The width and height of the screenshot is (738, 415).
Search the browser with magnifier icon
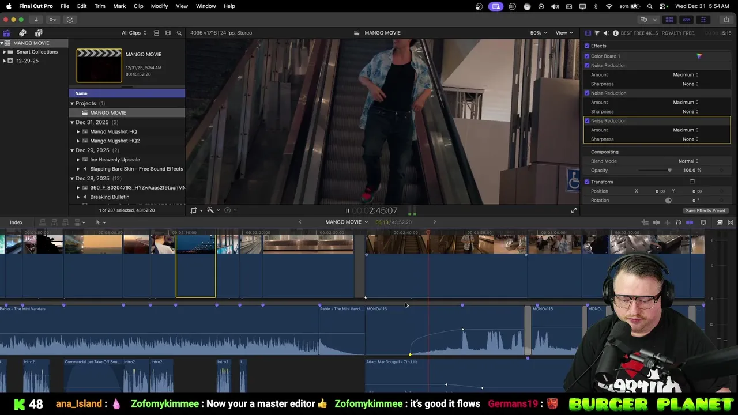click(x=179, y=33)
